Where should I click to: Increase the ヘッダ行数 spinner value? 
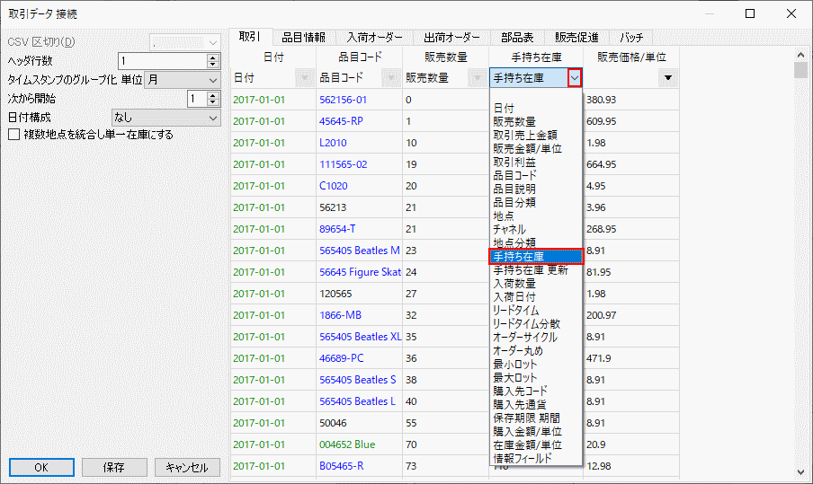213,57
